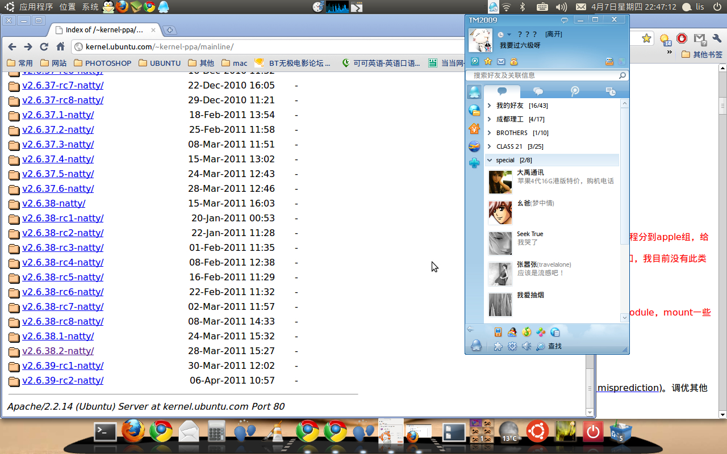Open the v2.6.38.2-natty/ folder link

click(58, 351)
